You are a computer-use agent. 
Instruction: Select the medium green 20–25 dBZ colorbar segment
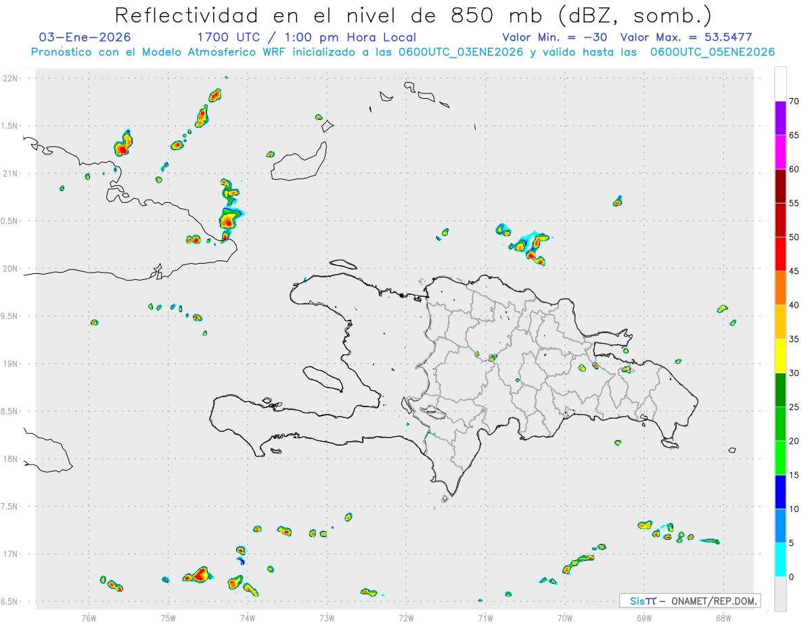click(780, 424)
